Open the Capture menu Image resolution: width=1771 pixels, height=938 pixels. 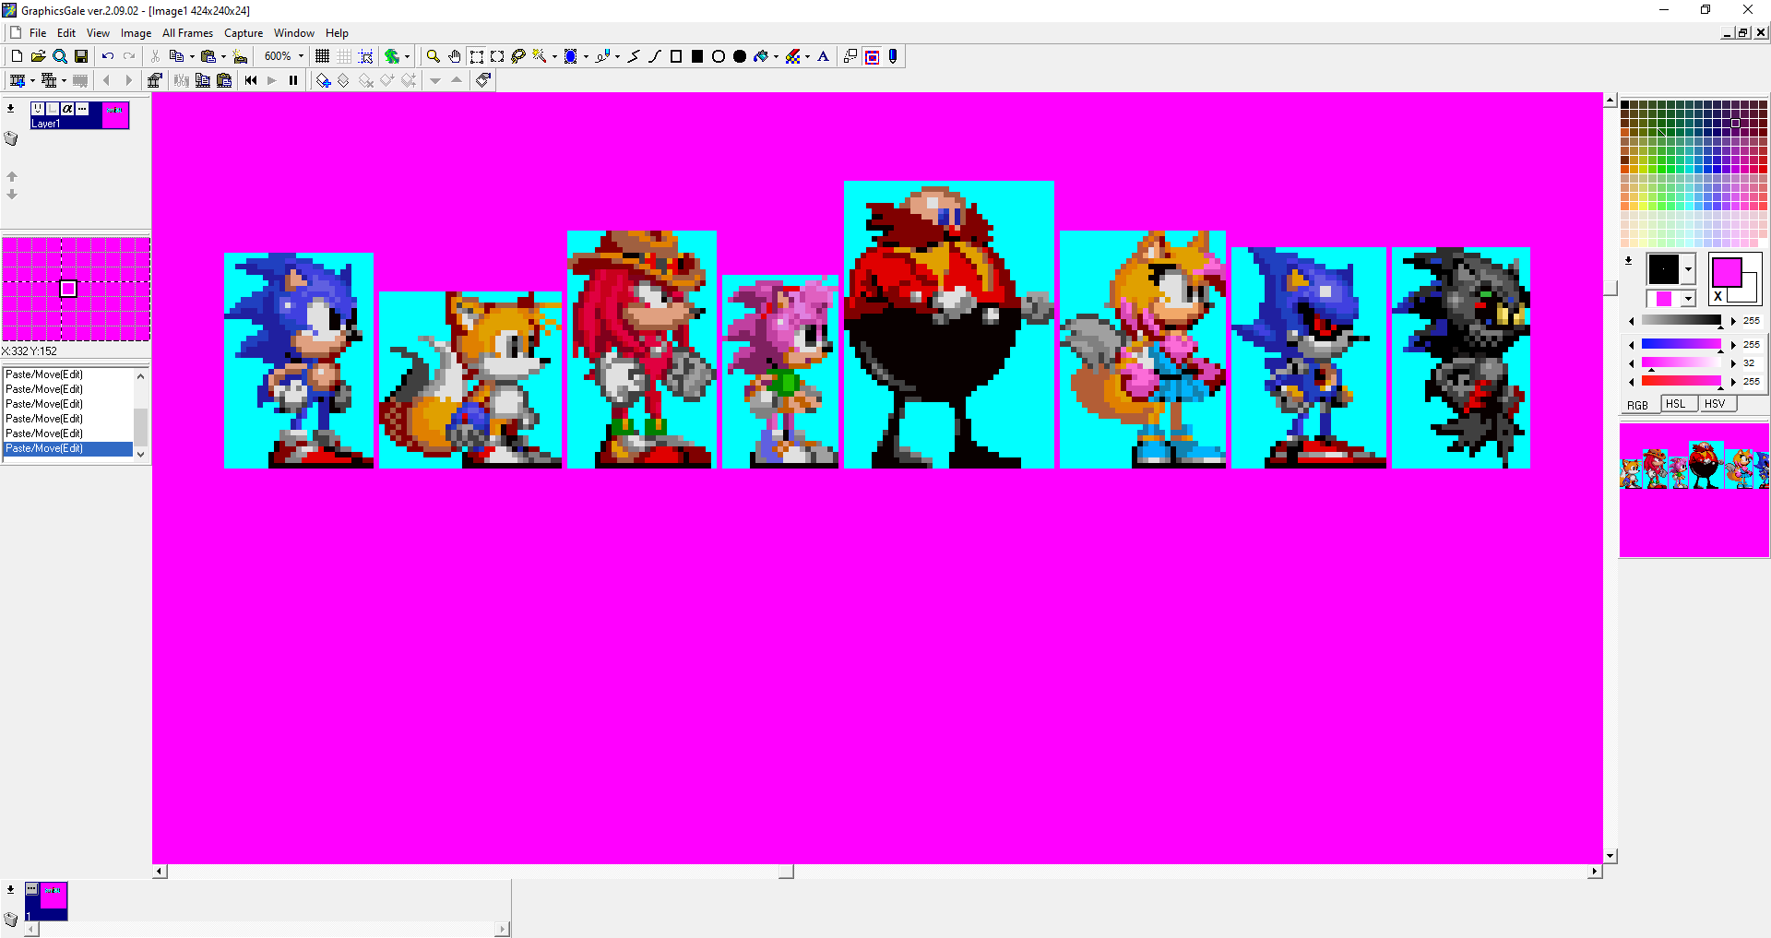point(244,33)
